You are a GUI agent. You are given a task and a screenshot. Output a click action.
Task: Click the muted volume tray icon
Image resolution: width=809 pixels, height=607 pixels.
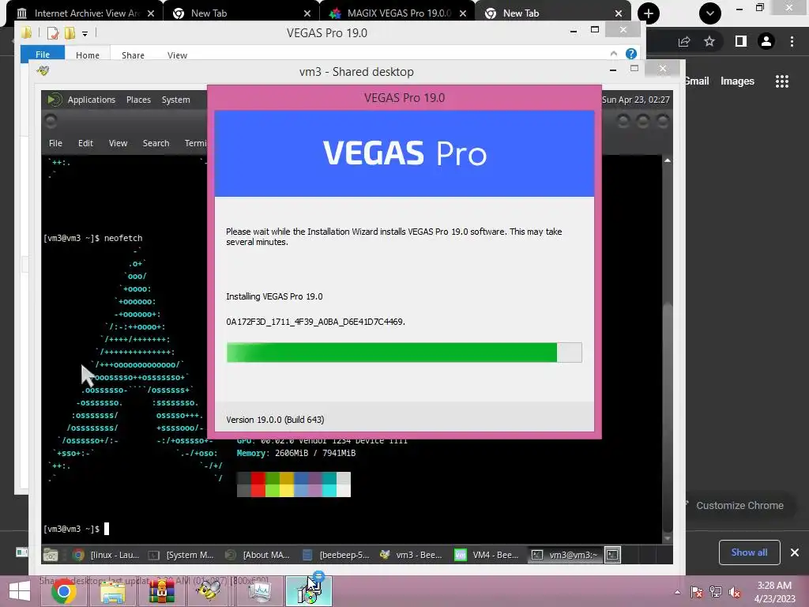(735, 592)
